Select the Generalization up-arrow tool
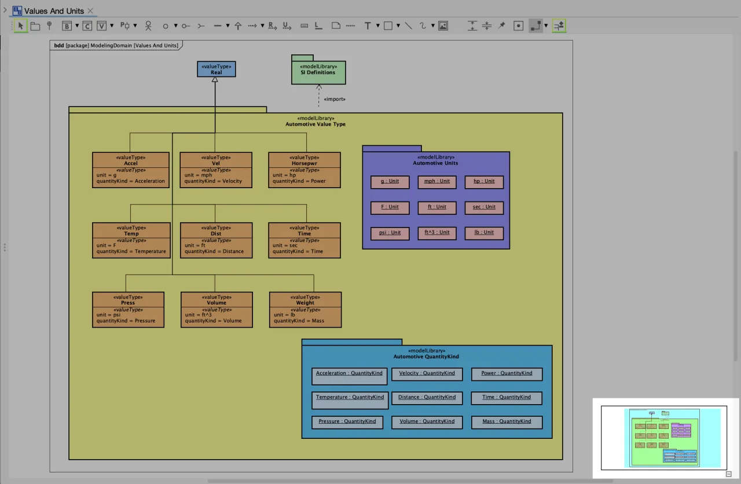 click(238, 26)
